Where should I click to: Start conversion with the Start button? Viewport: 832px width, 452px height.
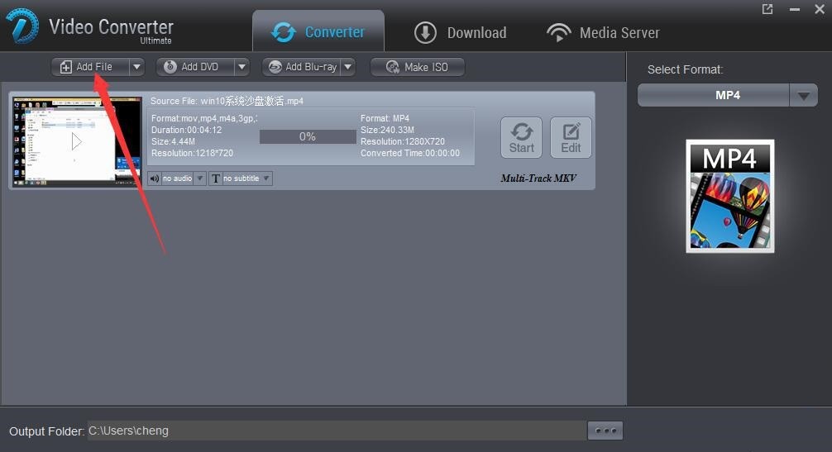pos(522,138)
